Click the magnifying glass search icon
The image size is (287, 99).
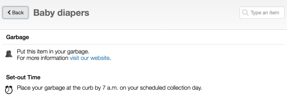245,12
